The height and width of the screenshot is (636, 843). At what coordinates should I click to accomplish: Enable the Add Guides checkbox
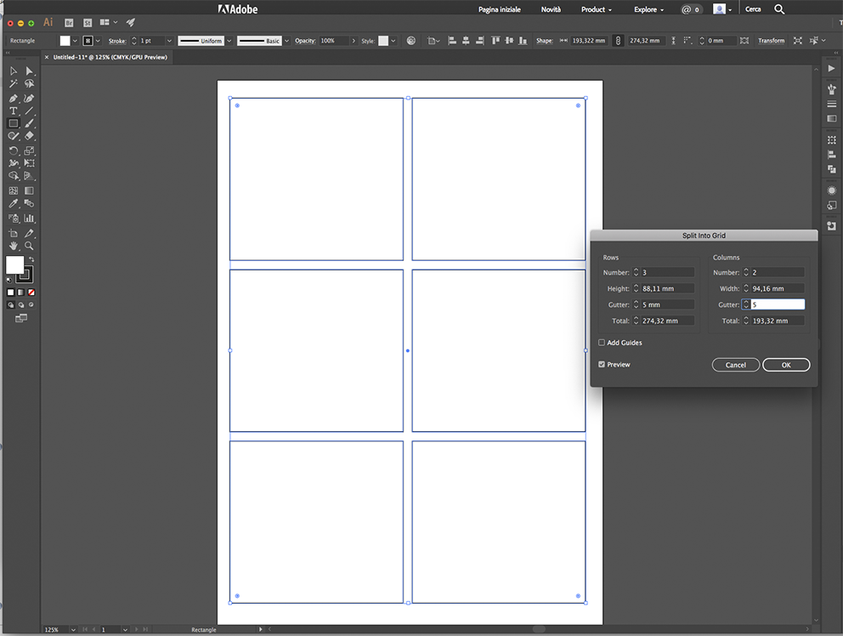[x=602, y=343]
